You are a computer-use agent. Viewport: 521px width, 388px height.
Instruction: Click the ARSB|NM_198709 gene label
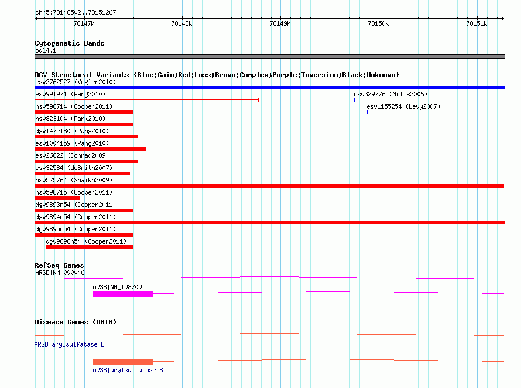[x=117, y=287]
